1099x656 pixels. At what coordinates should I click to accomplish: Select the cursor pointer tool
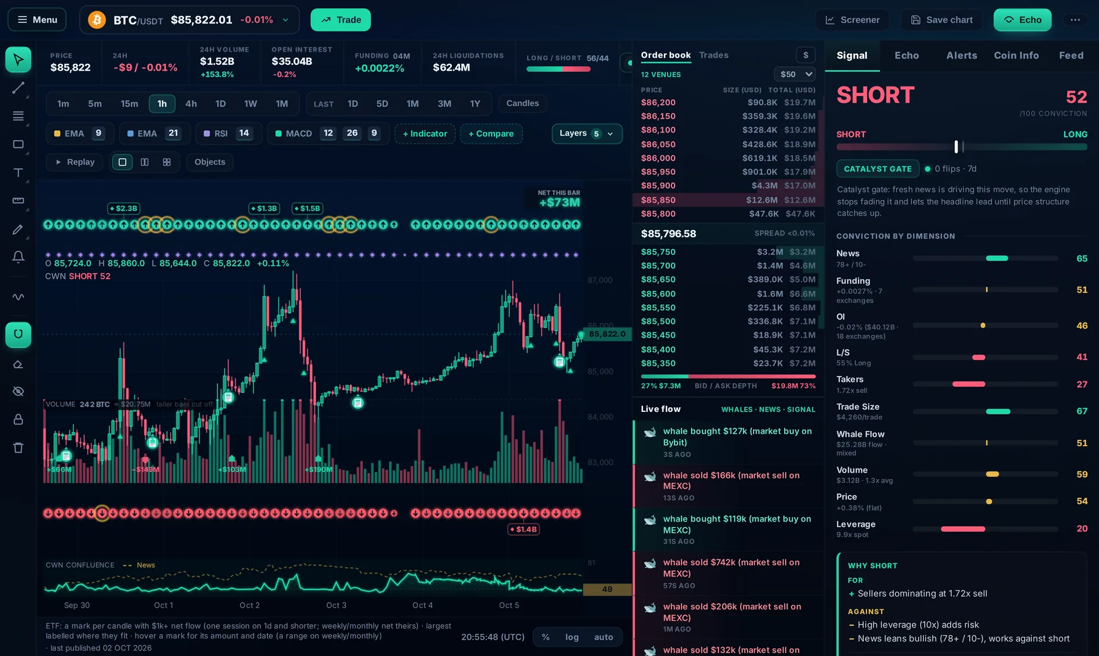[18, 60]
